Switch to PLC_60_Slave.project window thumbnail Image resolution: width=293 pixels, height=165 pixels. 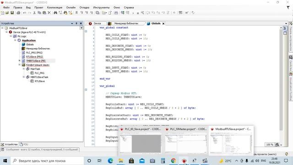click(x=141, y=140)
